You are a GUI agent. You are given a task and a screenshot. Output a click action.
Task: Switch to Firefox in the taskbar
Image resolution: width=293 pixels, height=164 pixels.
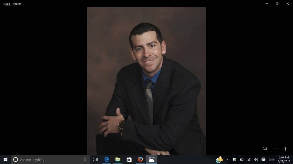click(140, 159)
